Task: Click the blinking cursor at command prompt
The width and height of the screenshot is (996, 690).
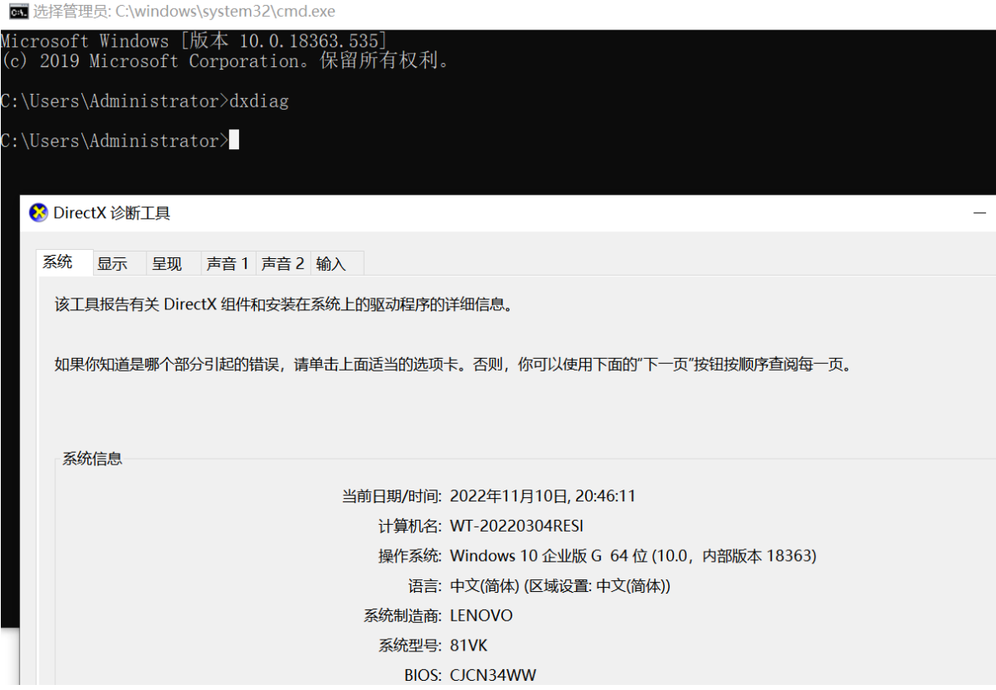Action: tap(234, 140)
